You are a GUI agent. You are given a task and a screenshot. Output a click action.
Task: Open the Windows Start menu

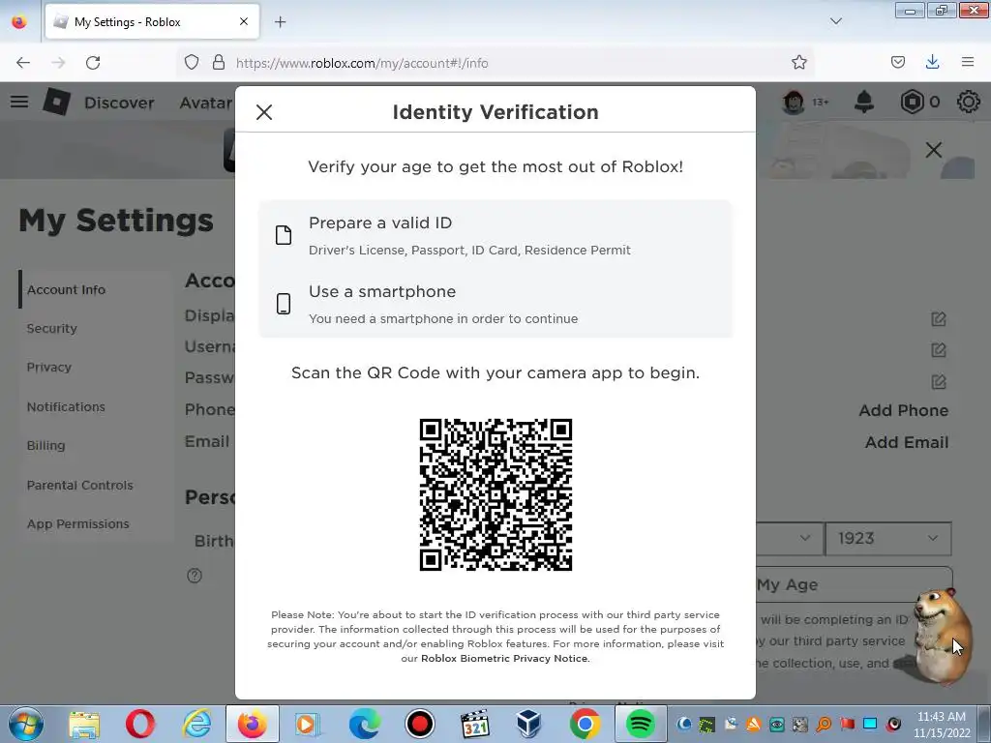(x=26, y=724)
